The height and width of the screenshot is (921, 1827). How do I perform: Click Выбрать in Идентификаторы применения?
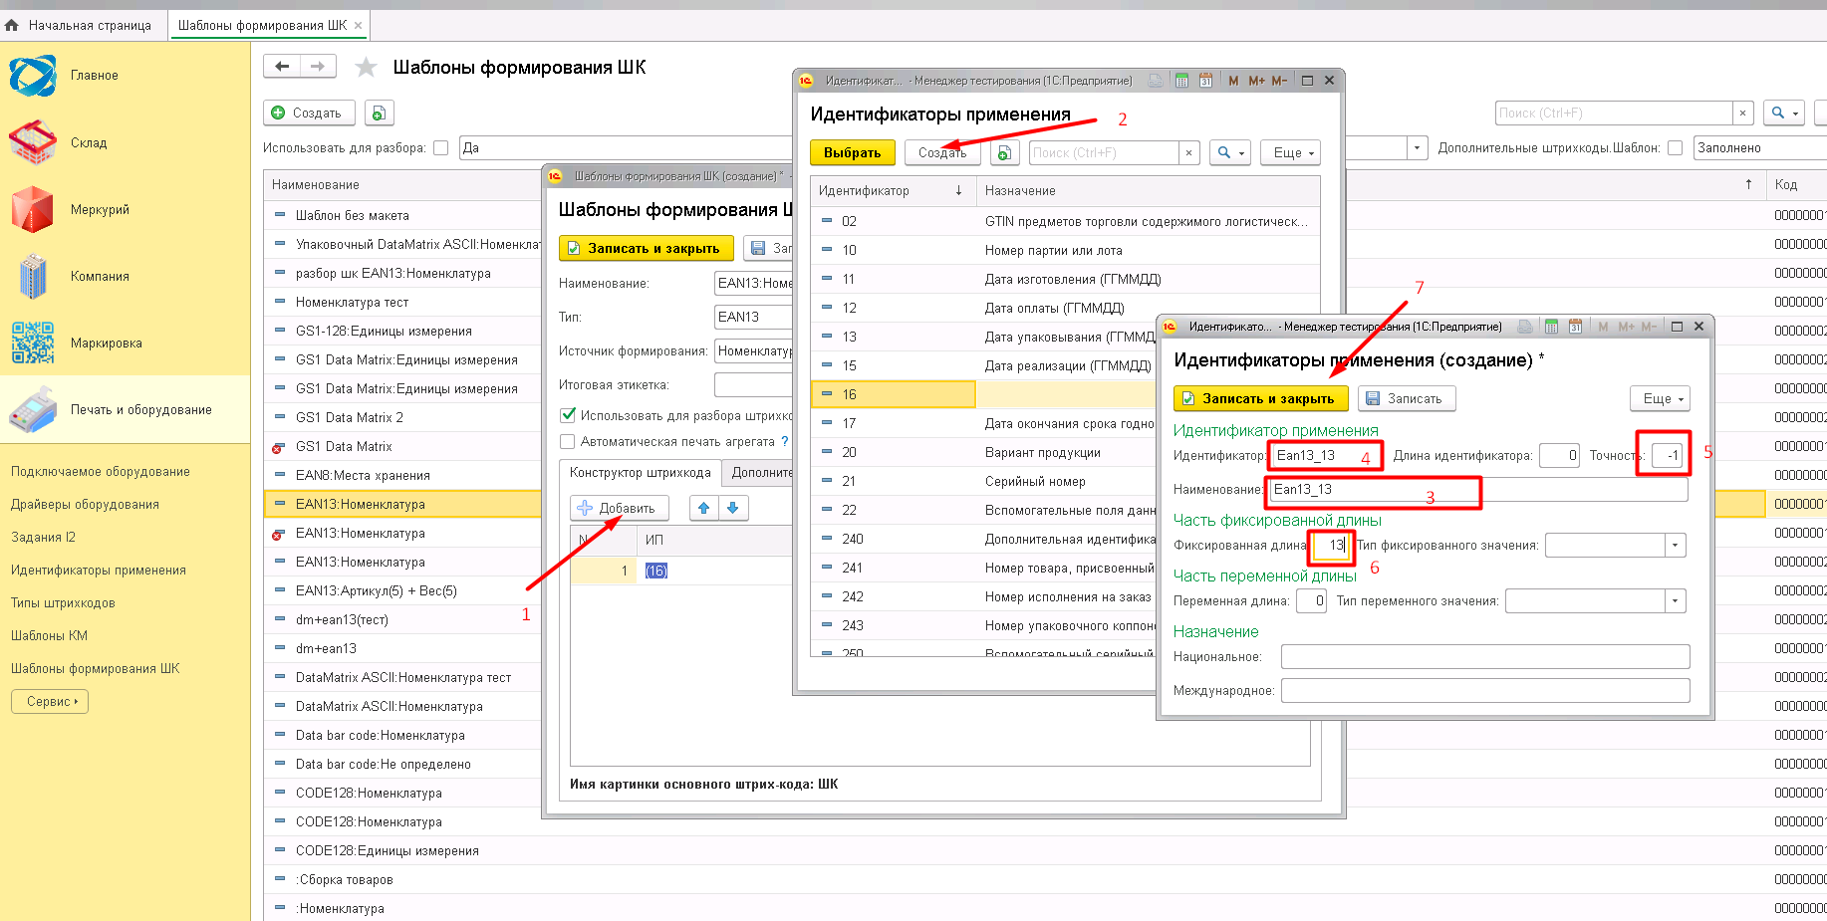tap(853, 152)
